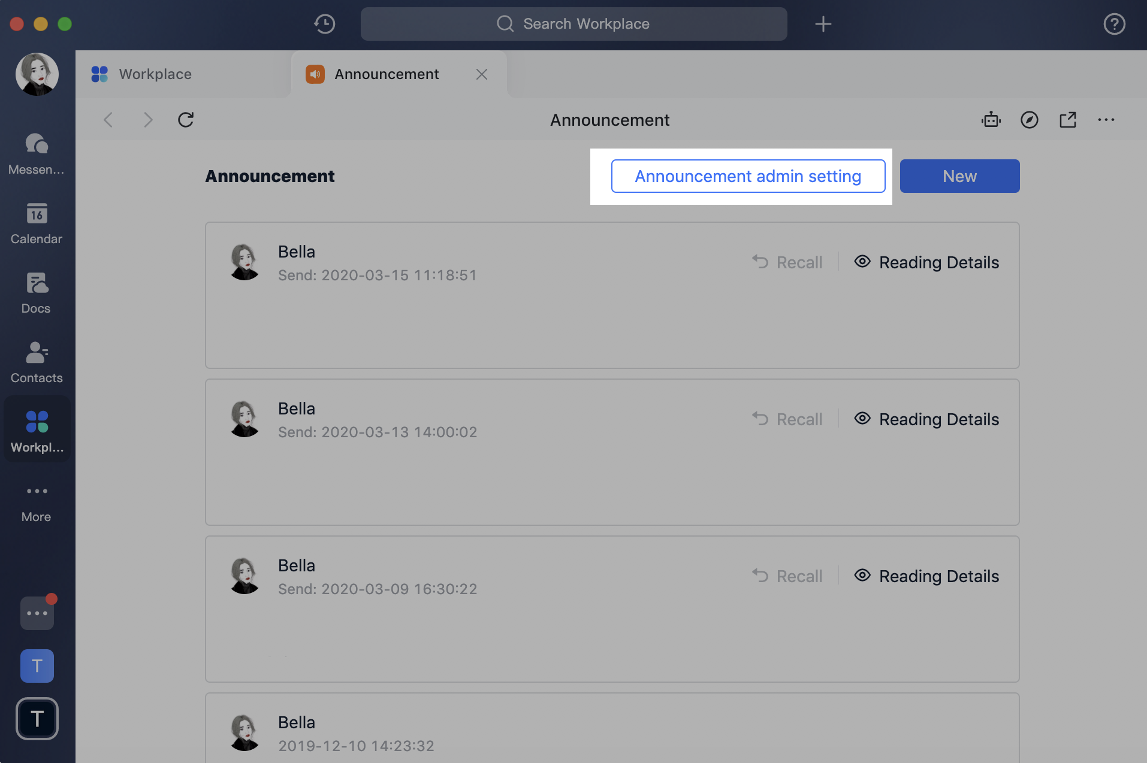This screenshot has width=1147, height=763.
Task: Show Reading Details for the 2020-03-15 announcement
Action: click(926, 262)
